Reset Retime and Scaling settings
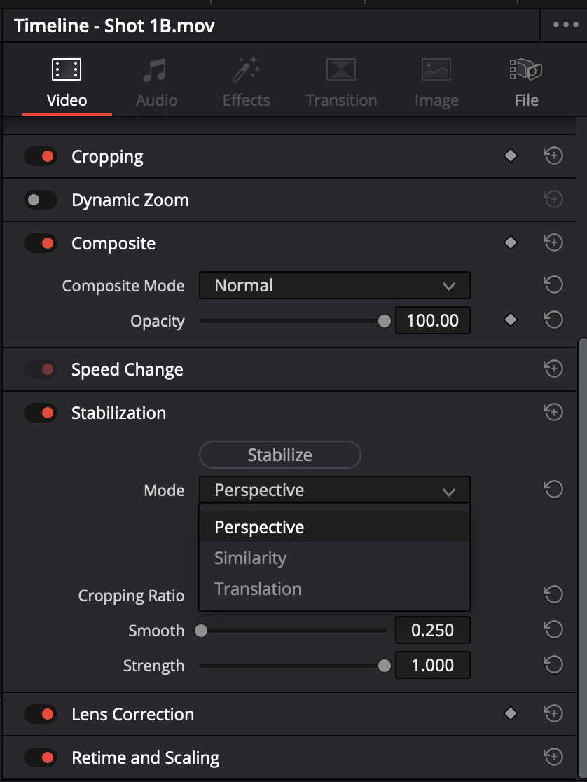587x782 pixels. 553,757
